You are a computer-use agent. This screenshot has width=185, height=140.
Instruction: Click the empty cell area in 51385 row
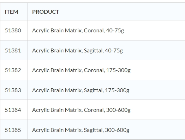coord(156,130)
